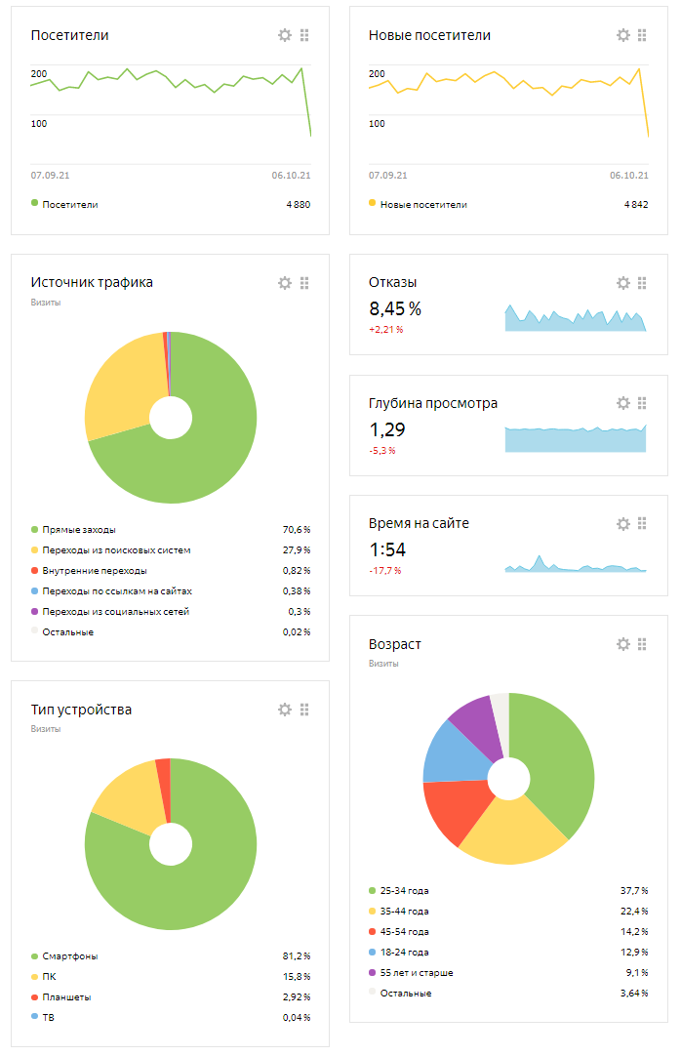Select legend entry 45-54 года
Viewport: 681px width, 1056px height.
(405, 931)
